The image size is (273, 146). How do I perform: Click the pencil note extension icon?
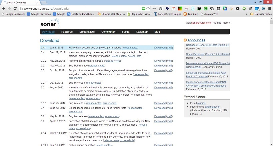coord(231,8)
